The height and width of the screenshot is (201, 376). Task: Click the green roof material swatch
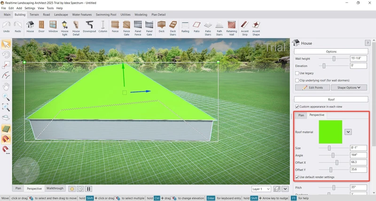[330, 132]
